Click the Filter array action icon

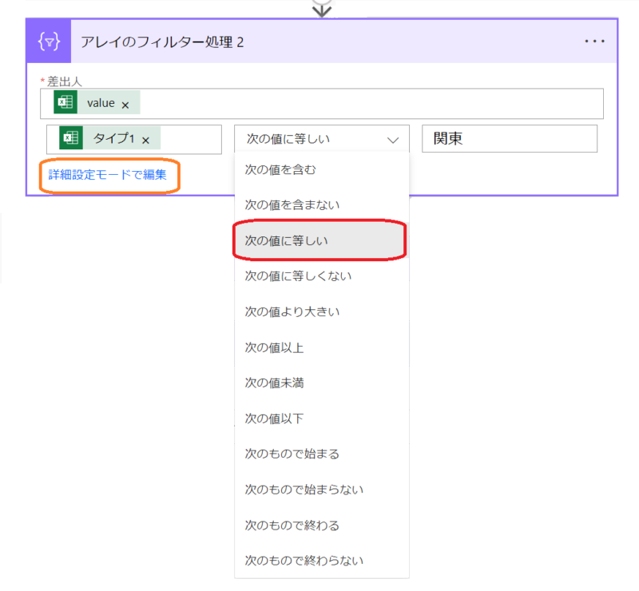coord(49,42)
